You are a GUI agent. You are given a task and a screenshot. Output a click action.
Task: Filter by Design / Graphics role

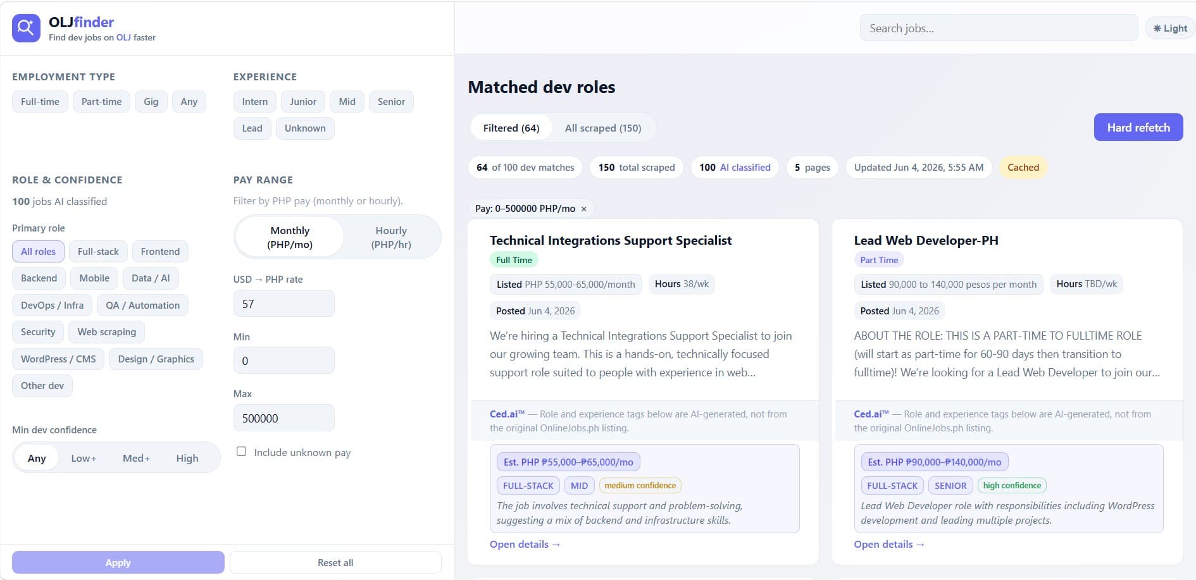click(x=156, y=359)
